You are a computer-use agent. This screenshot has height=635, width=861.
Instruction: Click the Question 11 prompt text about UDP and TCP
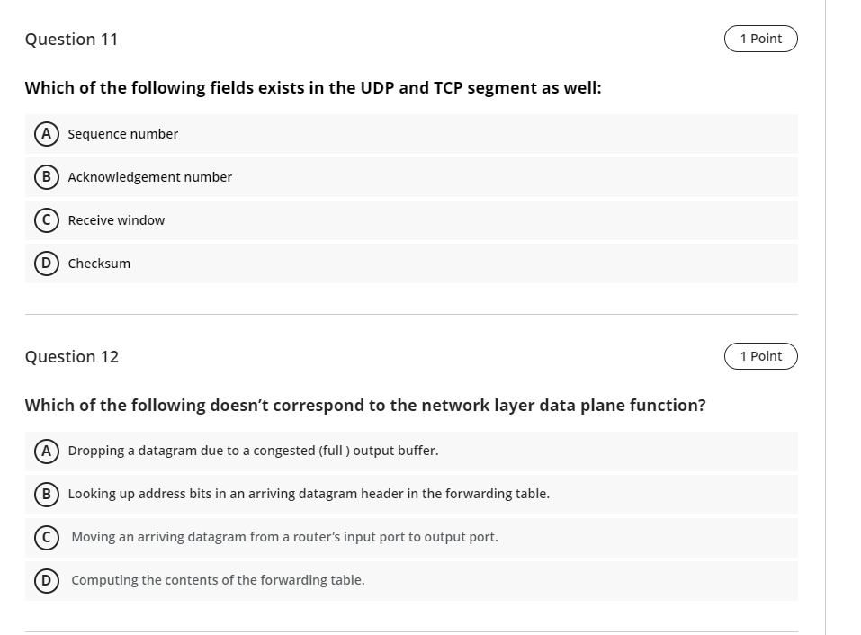pos(314,87)
